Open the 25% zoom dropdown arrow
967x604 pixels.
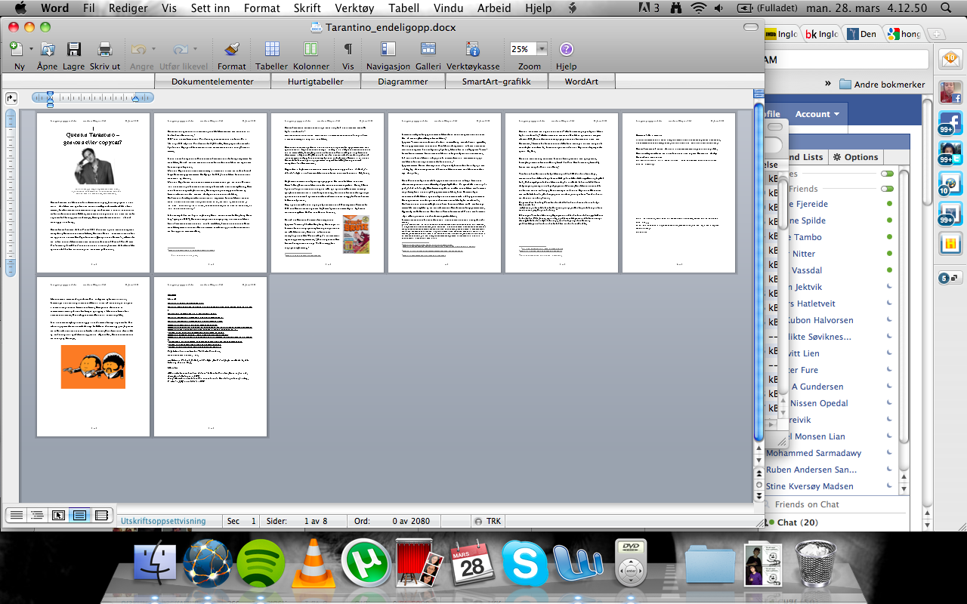(x=542, y=49)
